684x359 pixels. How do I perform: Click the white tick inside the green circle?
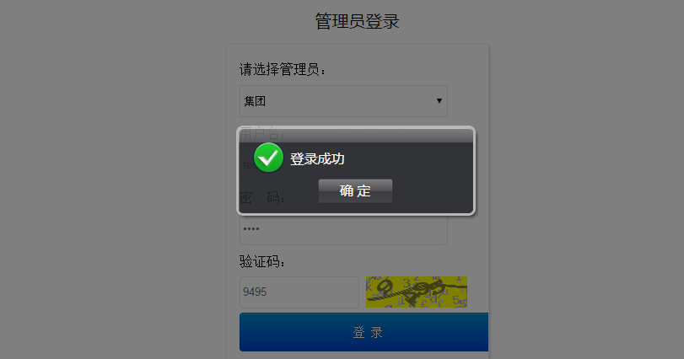tap(268, 157)
